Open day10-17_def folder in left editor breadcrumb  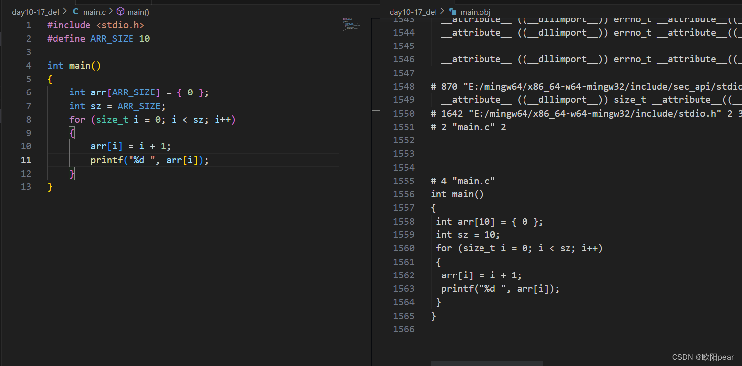click(36, 12)
